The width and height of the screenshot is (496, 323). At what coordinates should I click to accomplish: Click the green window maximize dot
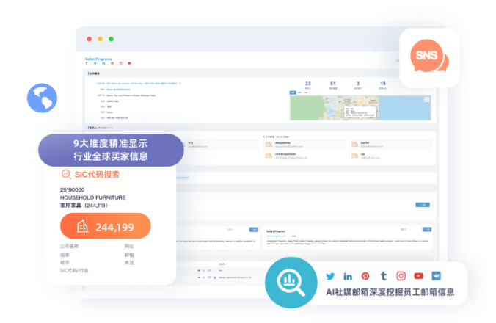click(x=112, y=39)
